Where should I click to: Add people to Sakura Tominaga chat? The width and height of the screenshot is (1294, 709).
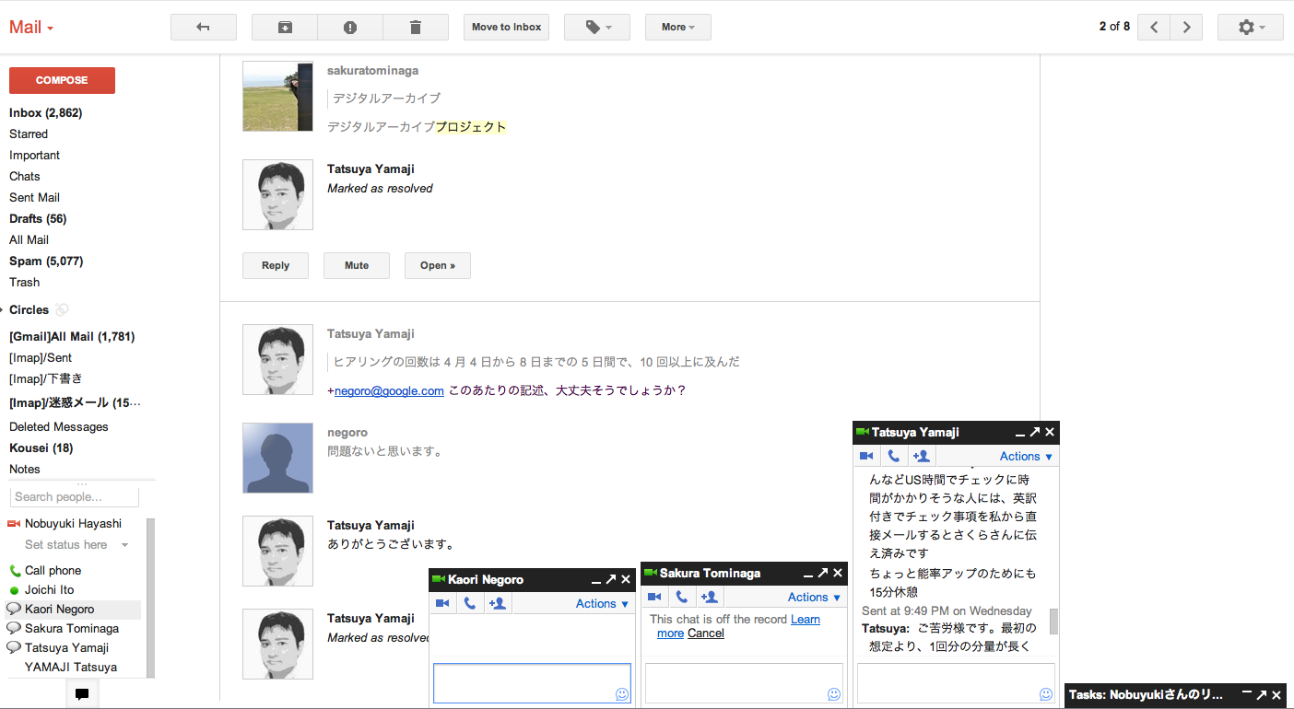(710, 597)
